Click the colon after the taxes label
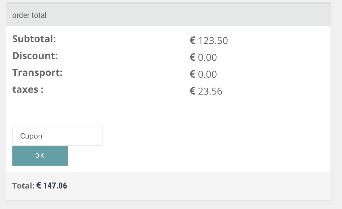The height and width of the screenshot is (209, 342). click(x=42, y=90)
